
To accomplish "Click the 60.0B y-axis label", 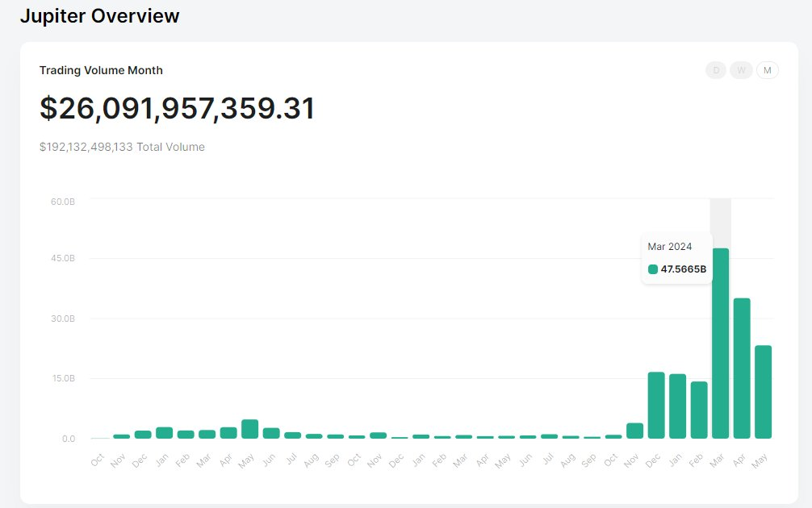I will pos(63,201).
